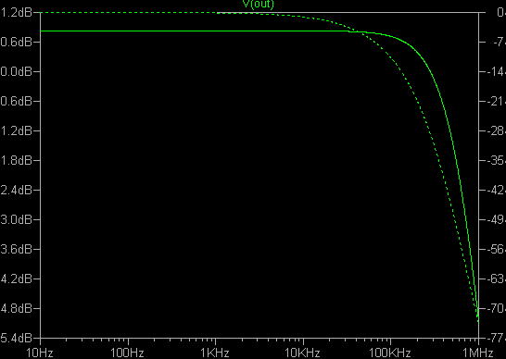Screen dimensions: 506x359
Task: Select the 3.0dB magnitude axis label
Action: click(x=16, y=219)
